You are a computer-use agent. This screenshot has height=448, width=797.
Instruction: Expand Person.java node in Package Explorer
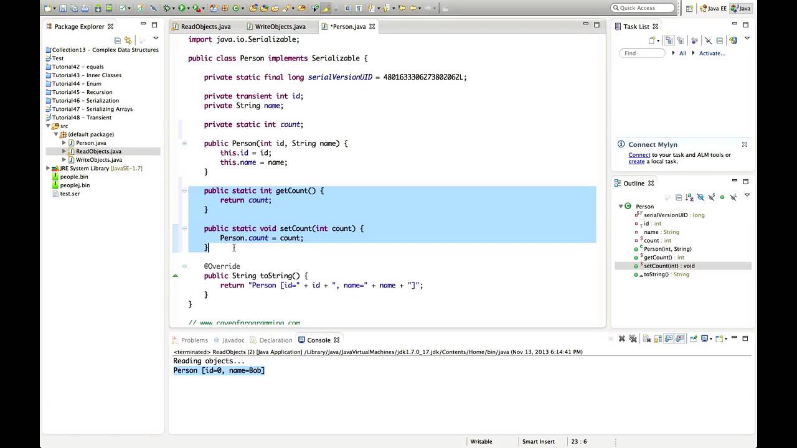tap(64, 143)
